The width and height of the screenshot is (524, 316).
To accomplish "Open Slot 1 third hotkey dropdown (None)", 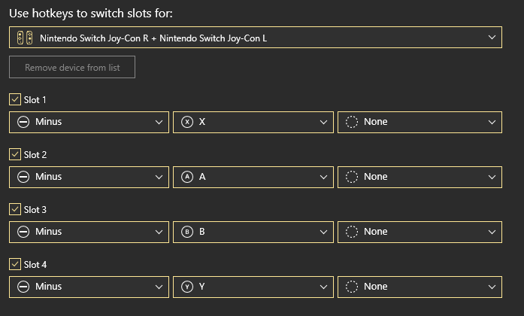I will point(420,122).
